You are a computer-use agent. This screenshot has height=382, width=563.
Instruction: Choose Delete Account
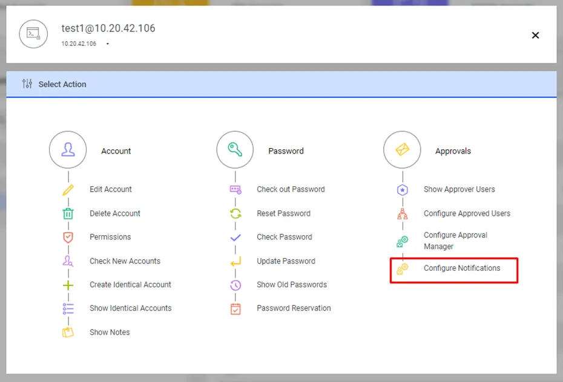(115, 213)
